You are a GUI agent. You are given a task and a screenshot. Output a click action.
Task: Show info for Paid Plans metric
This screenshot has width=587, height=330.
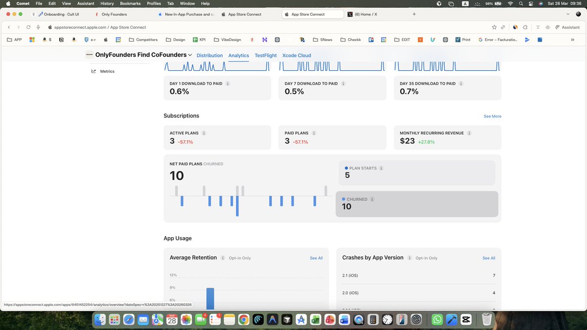point(314,133)
